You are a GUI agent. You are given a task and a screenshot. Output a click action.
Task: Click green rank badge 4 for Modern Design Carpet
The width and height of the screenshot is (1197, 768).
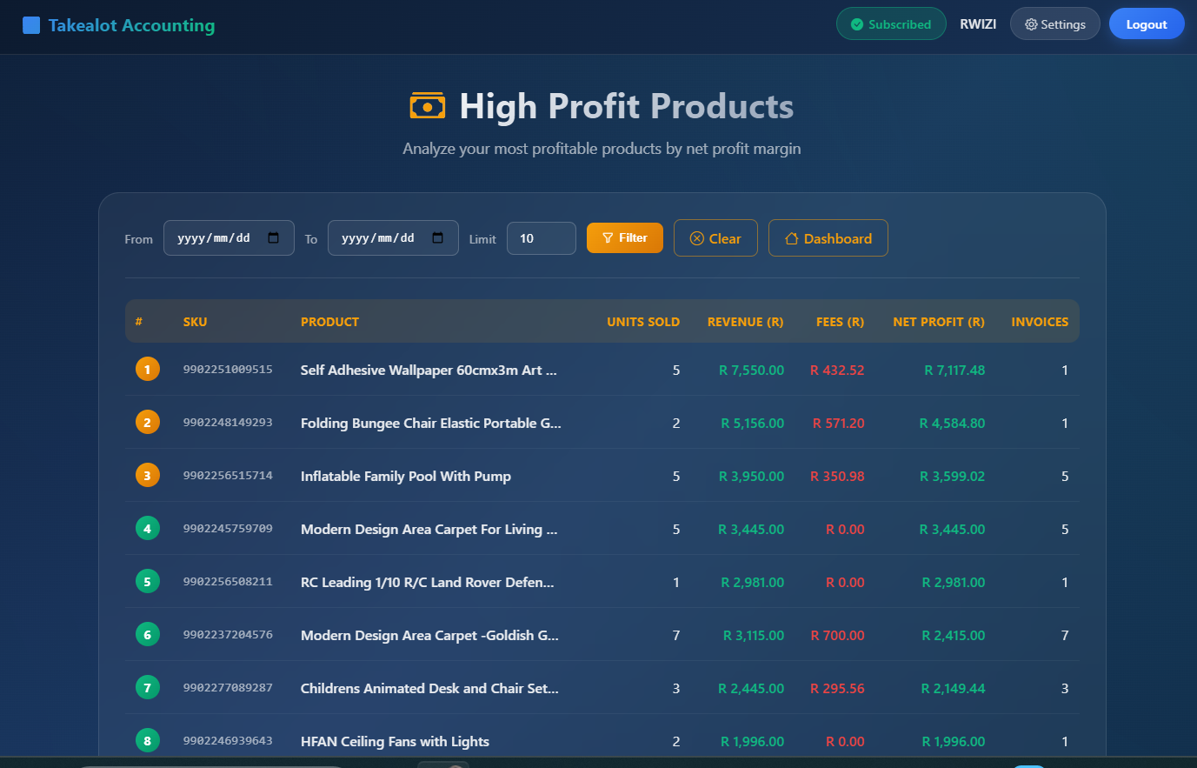(147, 528)
